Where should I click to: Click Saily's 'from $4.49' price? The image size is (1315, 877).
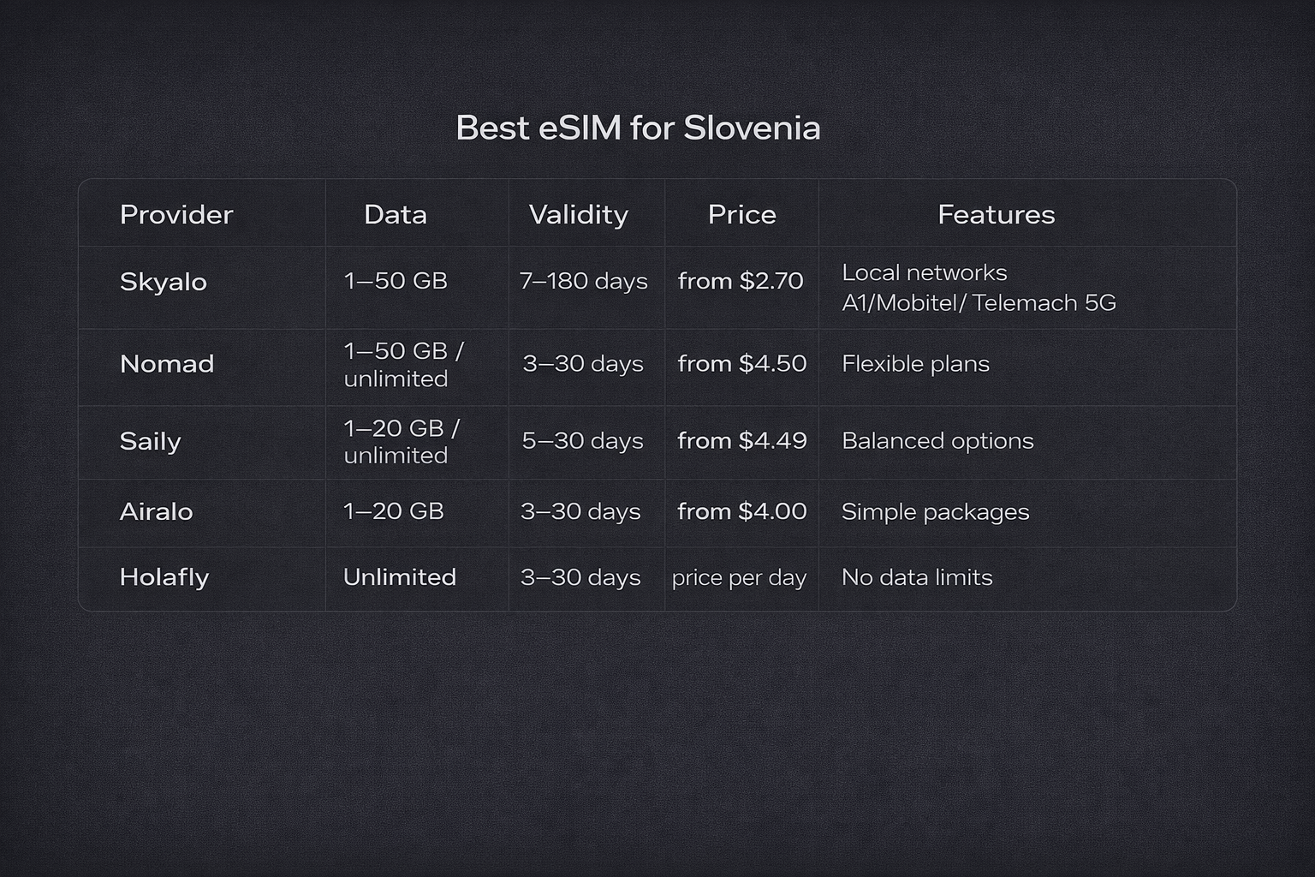click(741, 441)
